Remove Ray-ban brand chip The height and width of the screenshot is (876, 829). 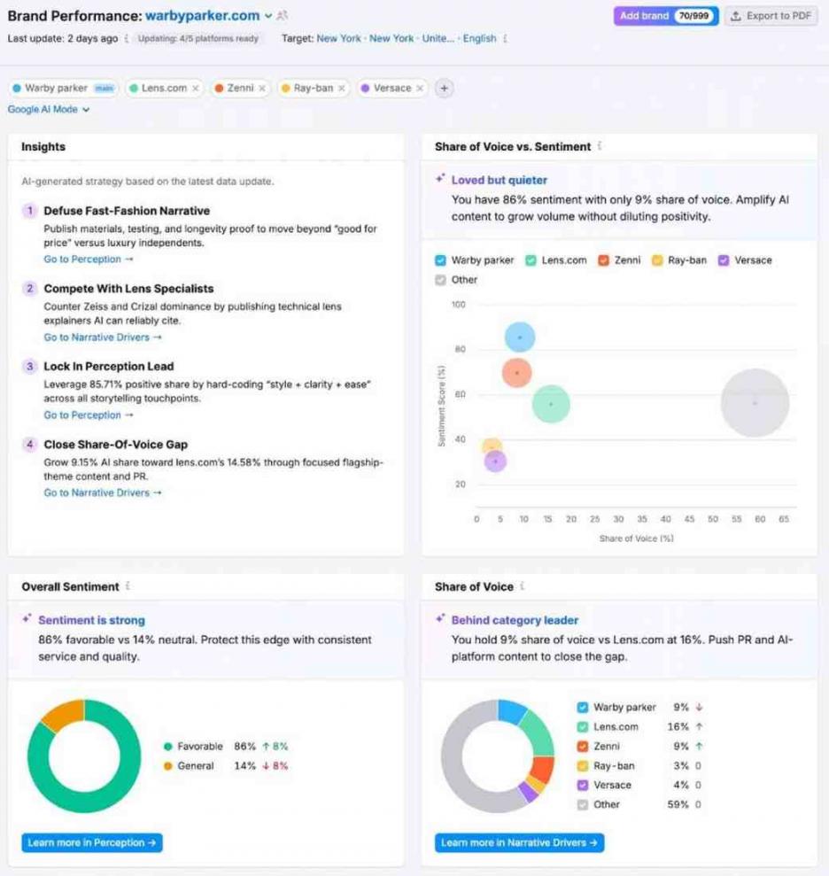(x=341, y=89)
